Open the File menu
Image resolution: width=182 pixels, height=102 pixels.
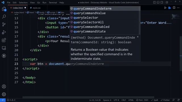pyautogui.click(x=9, y=3)
